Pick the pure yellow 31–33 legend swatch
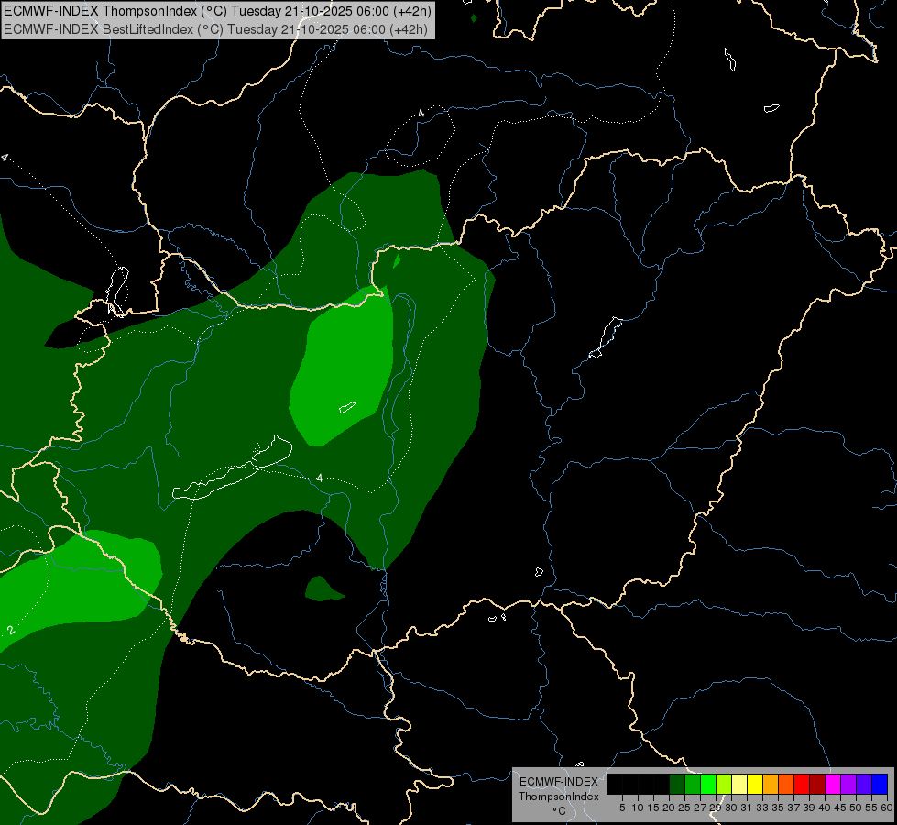Screen dimensions: 897x825 coord(755,784)
